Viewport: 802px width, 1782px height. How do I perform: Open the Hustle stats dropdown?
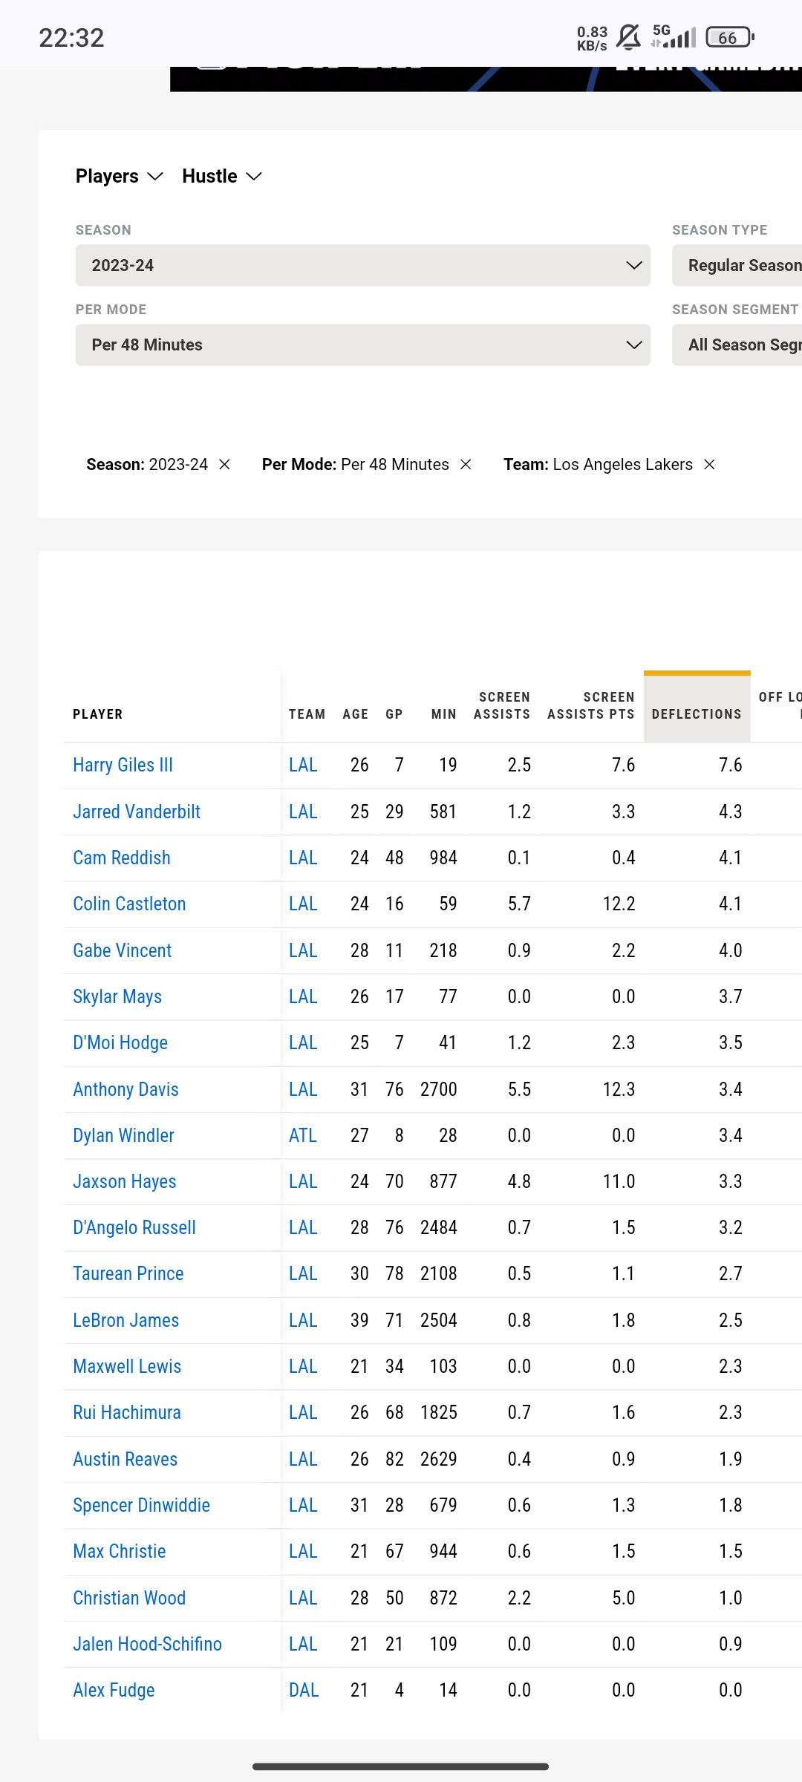(x=222, y=176)
